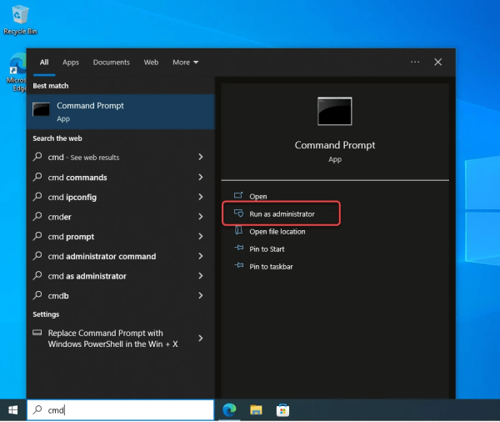Choose Open file location action
Viewport: 500px width, 422px height.
coord(277,232)
